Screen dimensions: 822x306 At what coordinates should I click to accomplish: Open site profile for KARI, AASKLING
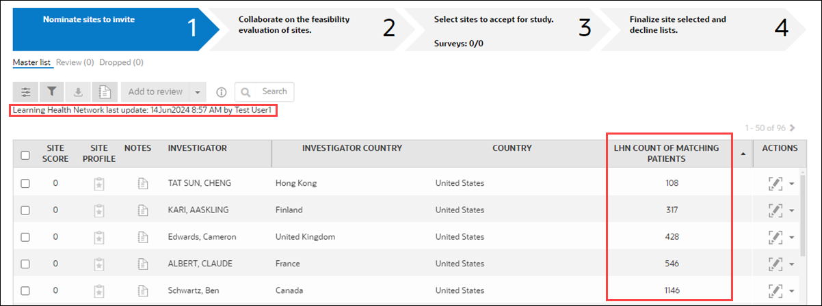click(x=99, y=210)
